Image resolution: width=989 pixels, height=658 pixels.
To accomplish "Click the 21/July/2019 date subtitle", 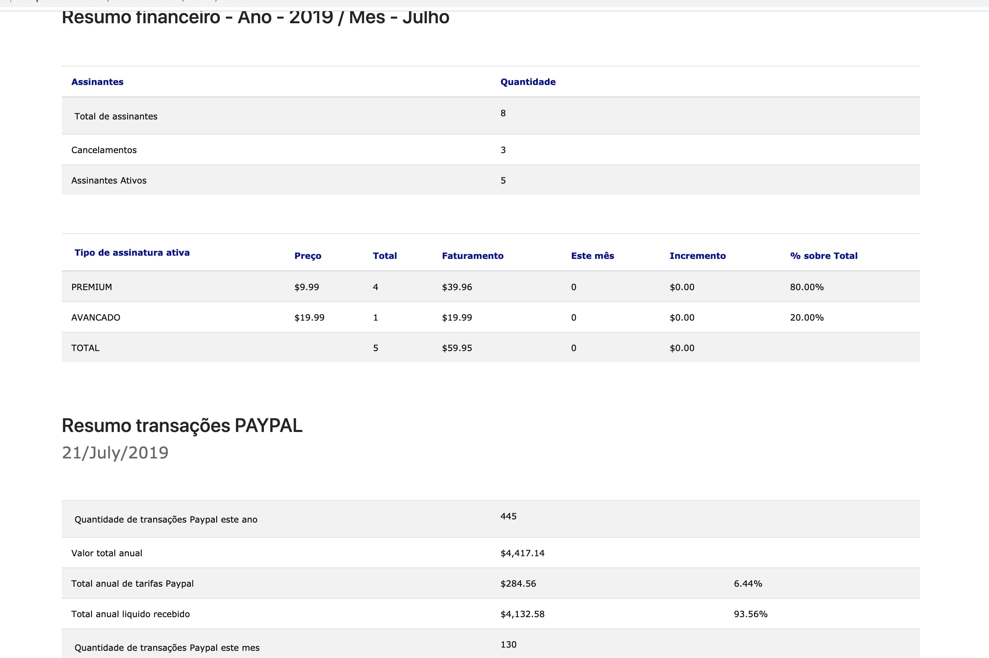I will pos(115,453).
